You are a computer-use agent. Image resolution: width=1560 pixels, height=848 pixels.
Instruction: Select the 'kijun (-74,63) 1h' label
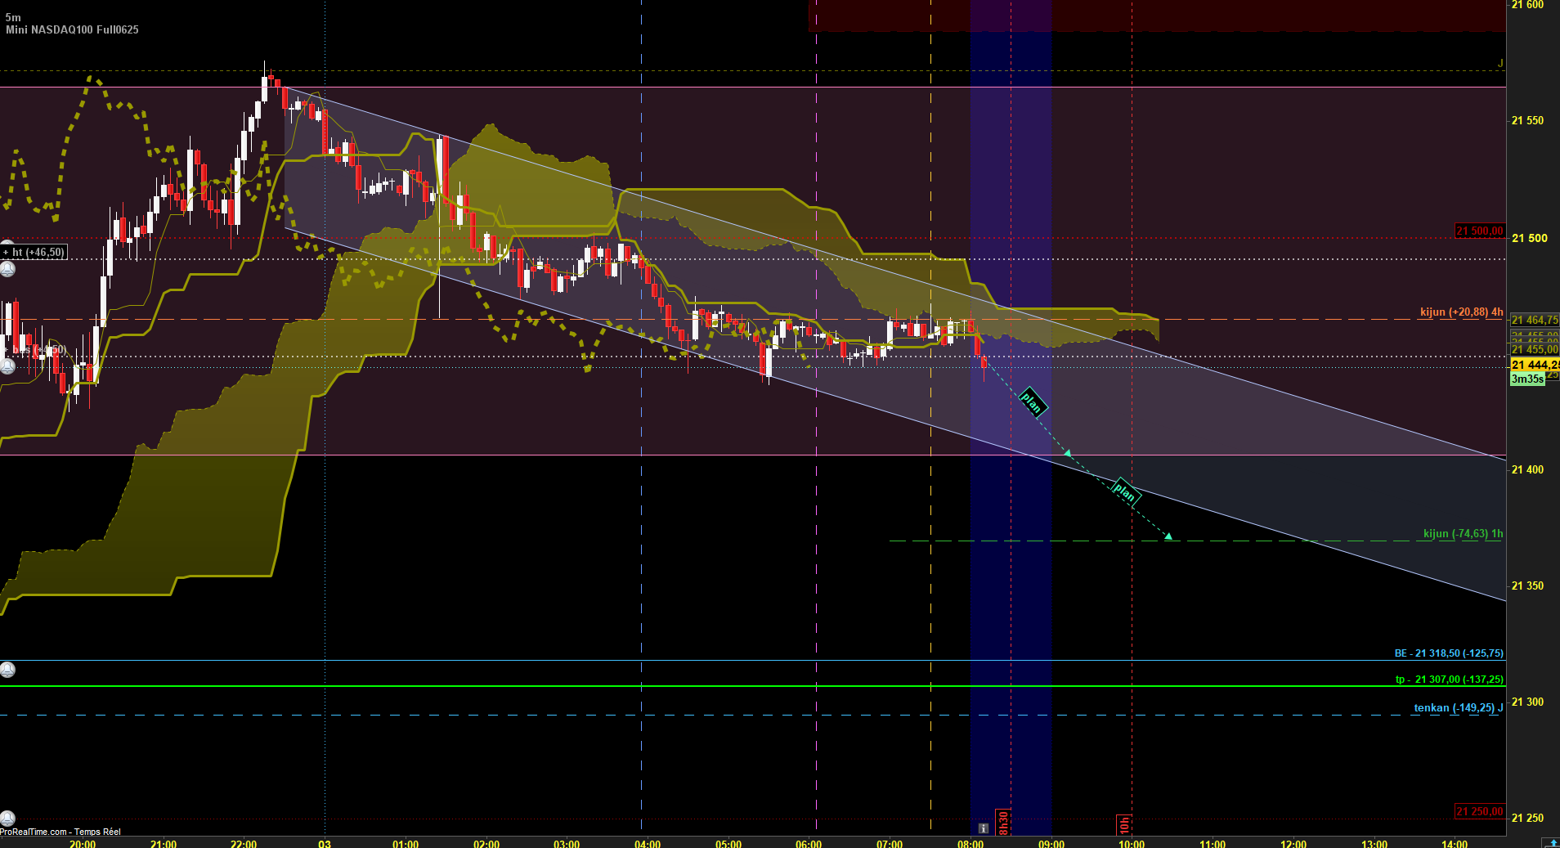1463,533
